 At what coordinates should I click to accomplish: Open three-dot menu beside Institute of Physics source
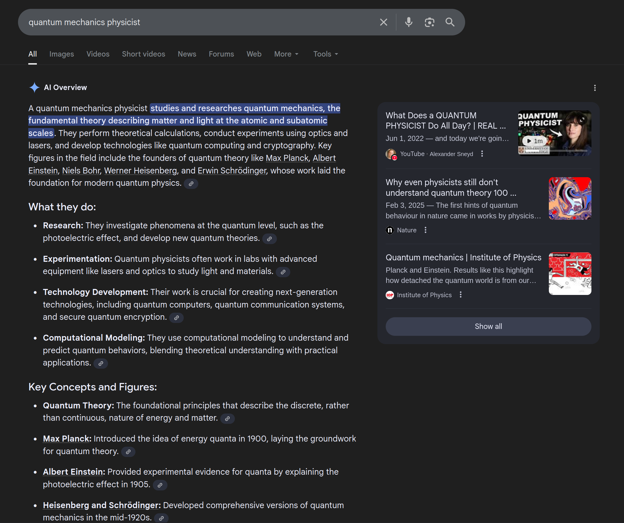[461, 295]
